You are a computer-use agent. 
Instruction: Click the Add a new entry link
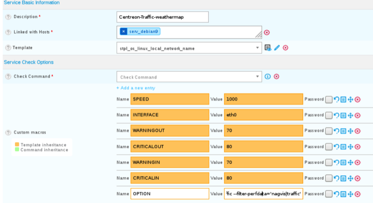pyautogui.click(x=136, y=88)
